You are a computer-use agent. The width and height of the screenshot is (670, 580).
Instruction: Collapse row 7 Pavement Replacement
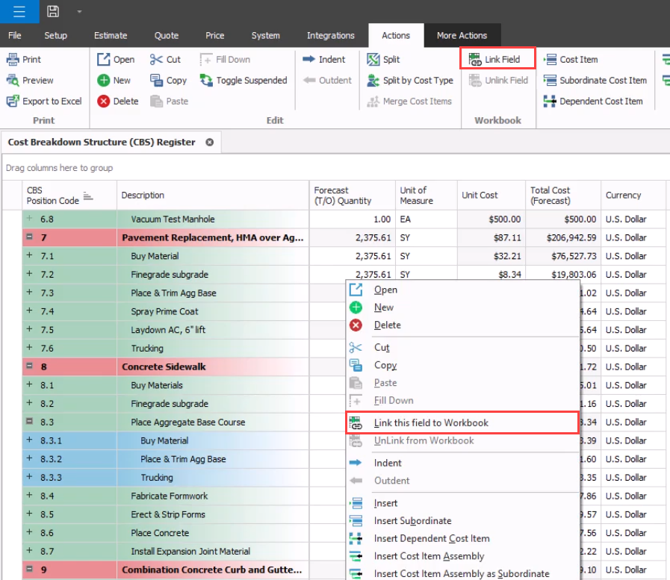coord(30,238)
